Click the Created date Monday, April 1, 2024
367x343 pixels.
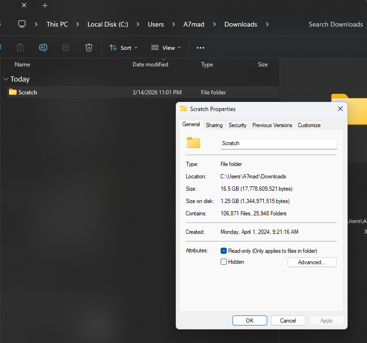click(x=260, y=232)
